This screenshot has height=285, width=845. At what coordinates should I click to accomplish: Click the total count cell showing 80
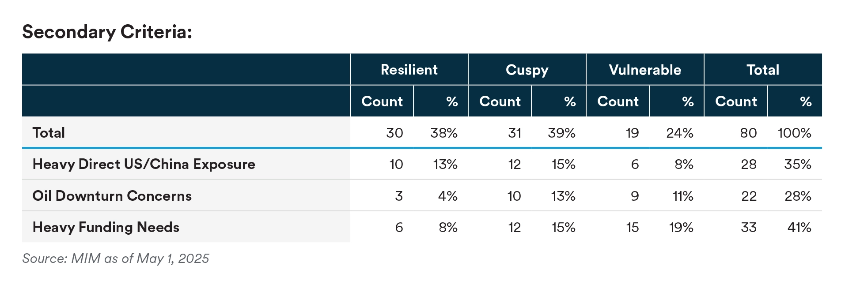(748, 133)
